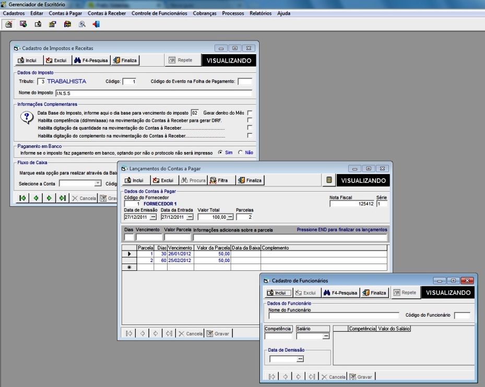Open the Data de Emissão date picker
This screenshot has width=485, height=387.
point(153,217)
